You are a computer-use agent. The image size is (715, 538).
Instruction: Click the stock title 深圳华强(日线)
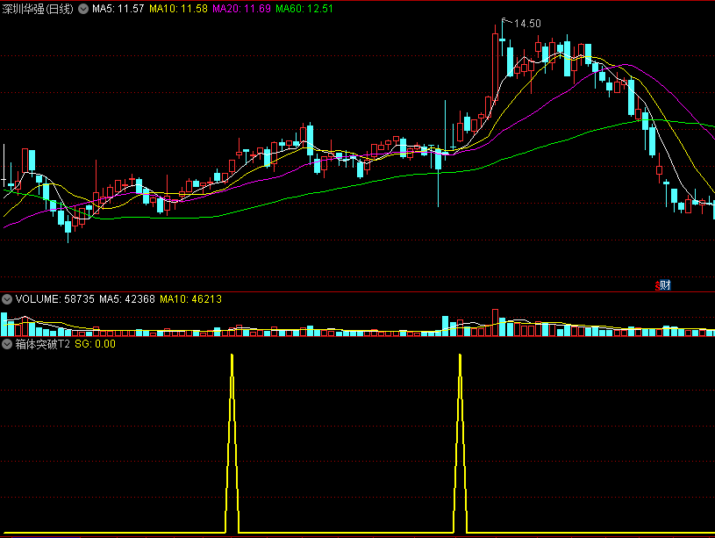point(38,9)
